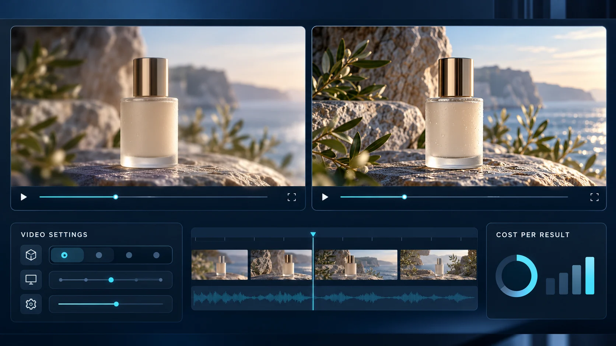
Task: Click the left preview progress bar handle
Action: click(116, 197)
